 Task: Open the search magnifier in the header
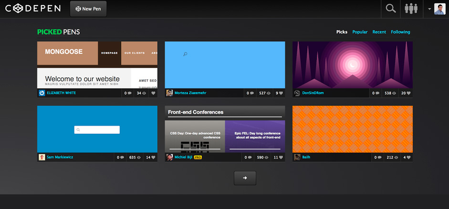tap(391, 9)
